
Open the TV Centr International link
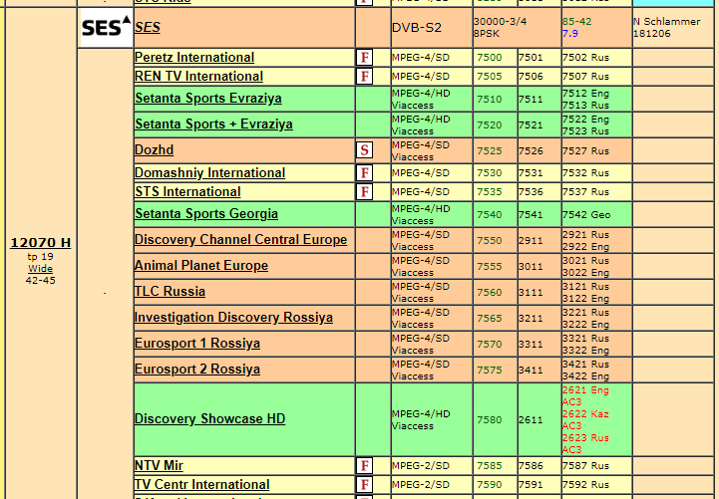point(202,484)
